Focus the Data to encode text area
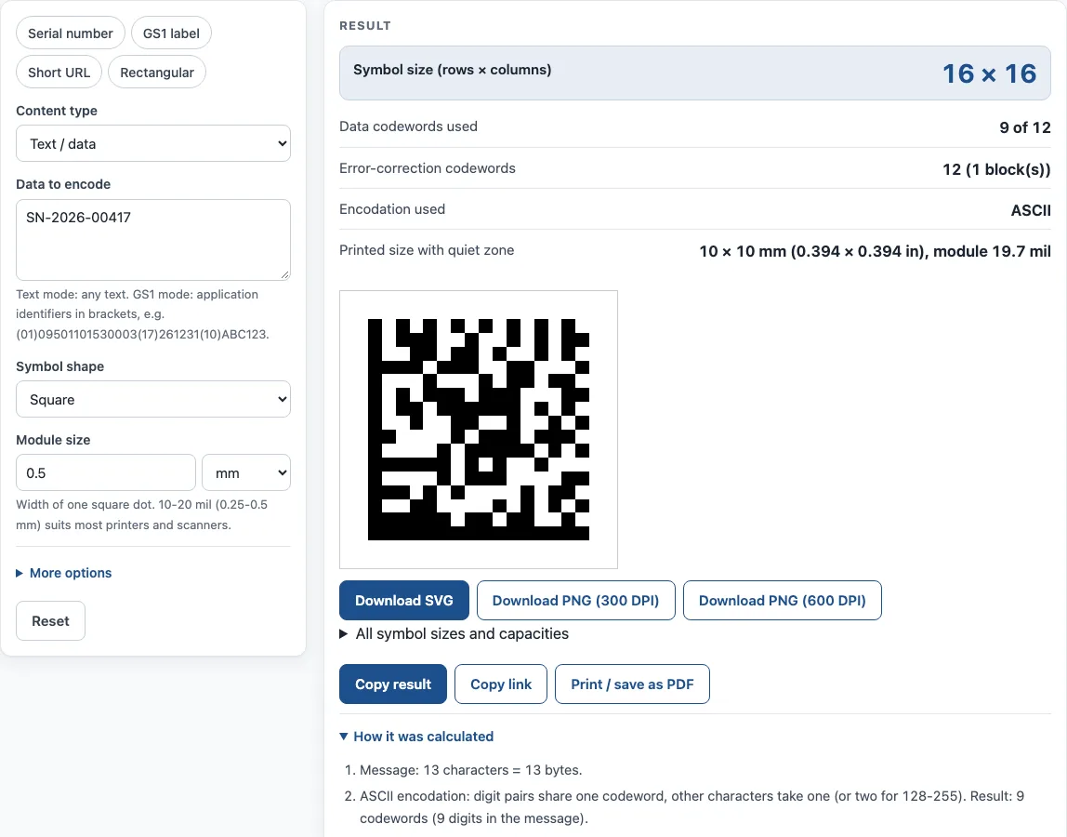Viewport: 1067px width, 837px height. point(153,240)
